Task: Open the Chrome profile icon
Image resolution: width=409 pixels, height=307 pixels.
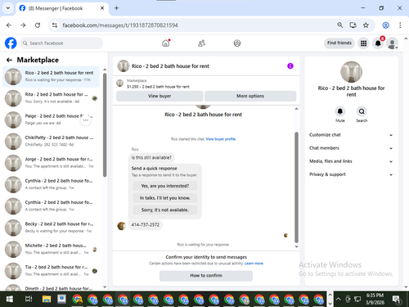Action: click(385, 25)
